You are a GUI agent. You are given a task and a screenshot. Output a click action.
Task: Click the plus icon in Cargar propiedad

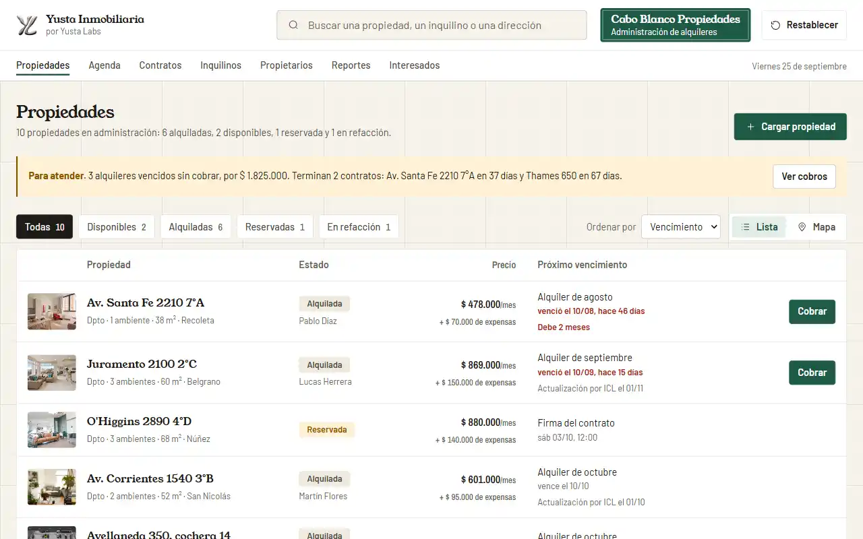[750, 127]
